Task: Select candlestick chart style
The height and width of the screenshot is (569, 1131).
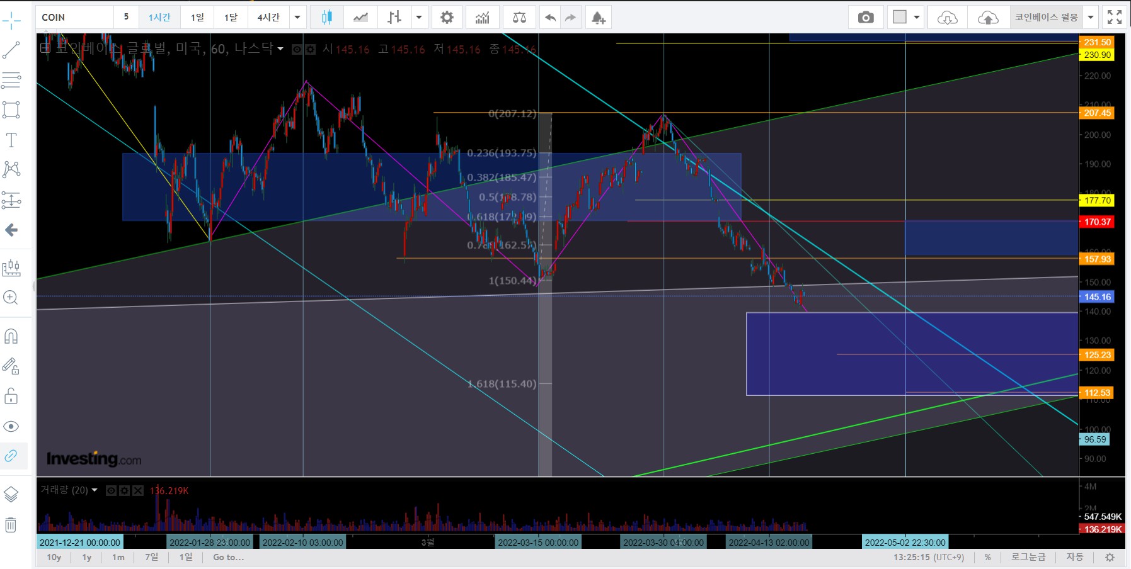Action: (326, 18)
